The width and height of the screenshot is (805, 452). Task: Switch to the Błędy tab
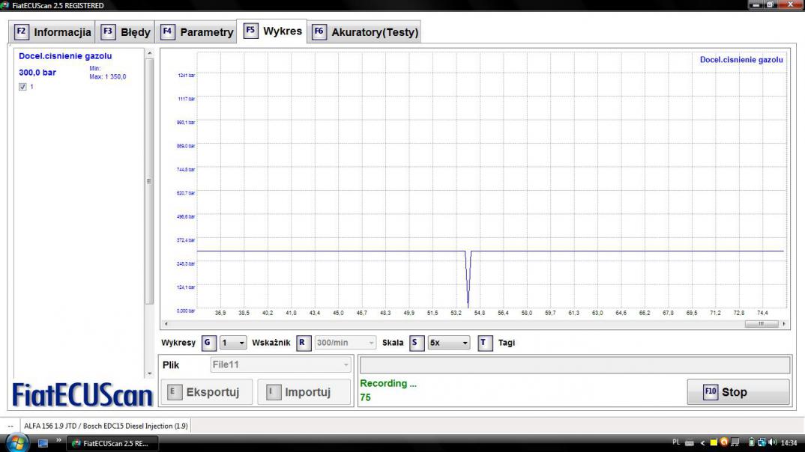127,32
